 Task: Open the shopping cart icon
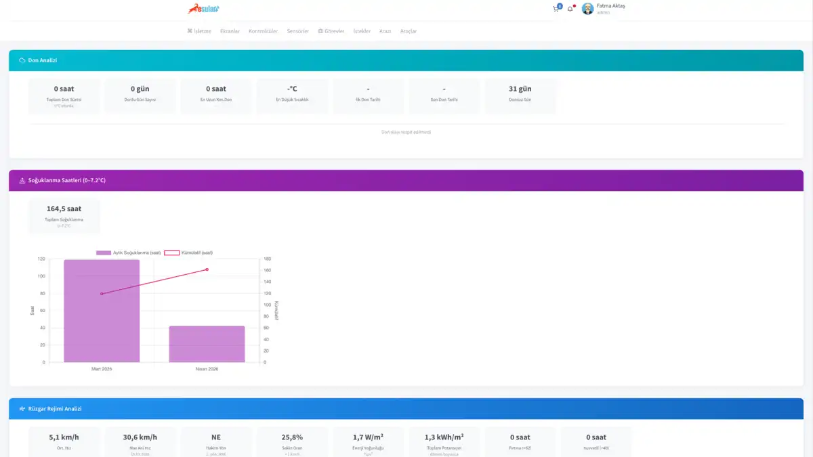pyautogui.click(x=556, y=9)
